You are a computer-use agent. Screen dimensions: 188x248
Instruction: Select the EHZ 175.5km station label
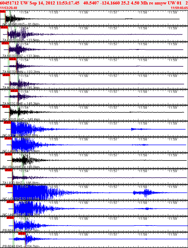coord(21,151)
